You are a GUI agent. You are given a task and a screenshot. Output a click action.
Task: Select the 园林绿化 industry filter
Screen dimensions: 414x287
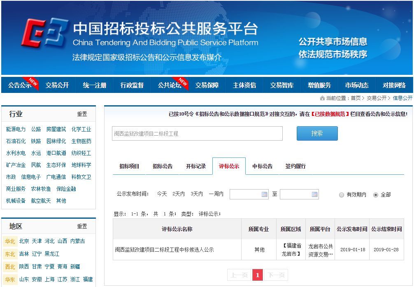coord(56,141)
